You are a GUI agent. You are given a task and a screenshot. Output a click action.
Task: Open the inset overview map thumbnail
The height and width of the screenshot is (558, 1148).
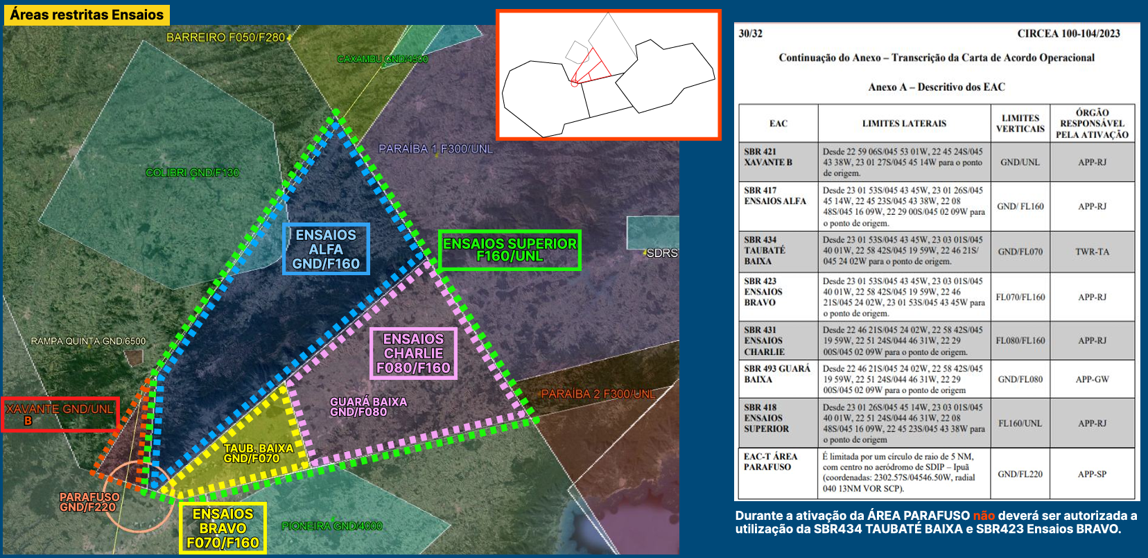tap(609, 75)
